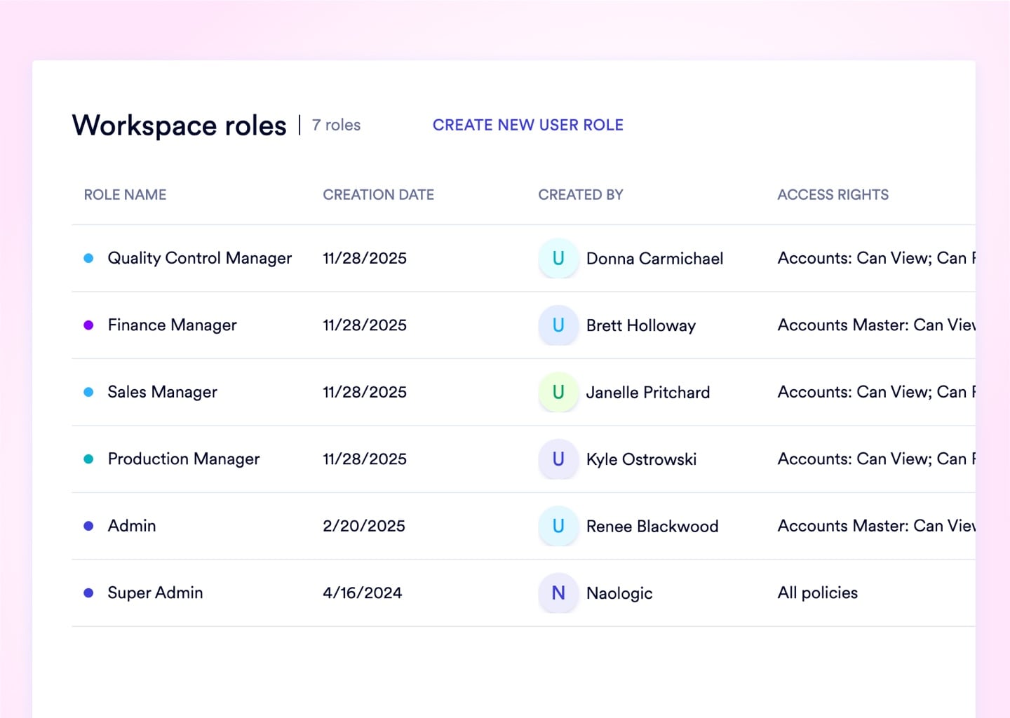
Task: Click the Create New User Role link
Action: coord(527,125)
